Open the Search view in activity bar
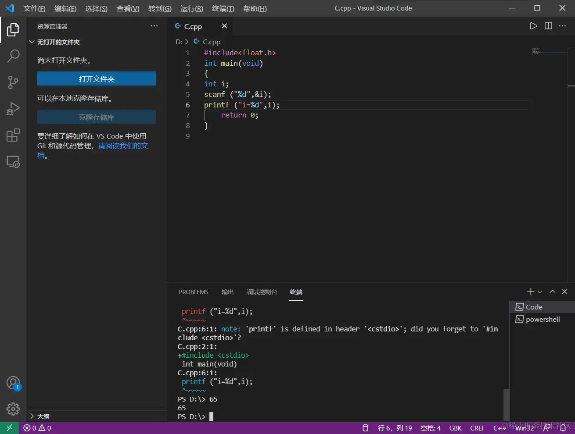This screenshot has height=434, width=575. [x=13, y=56]
